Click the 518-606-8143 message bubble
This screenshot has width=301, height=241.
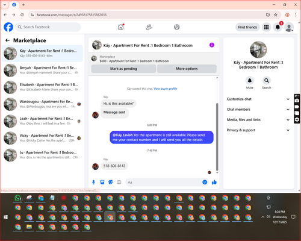tap(114, 166)
